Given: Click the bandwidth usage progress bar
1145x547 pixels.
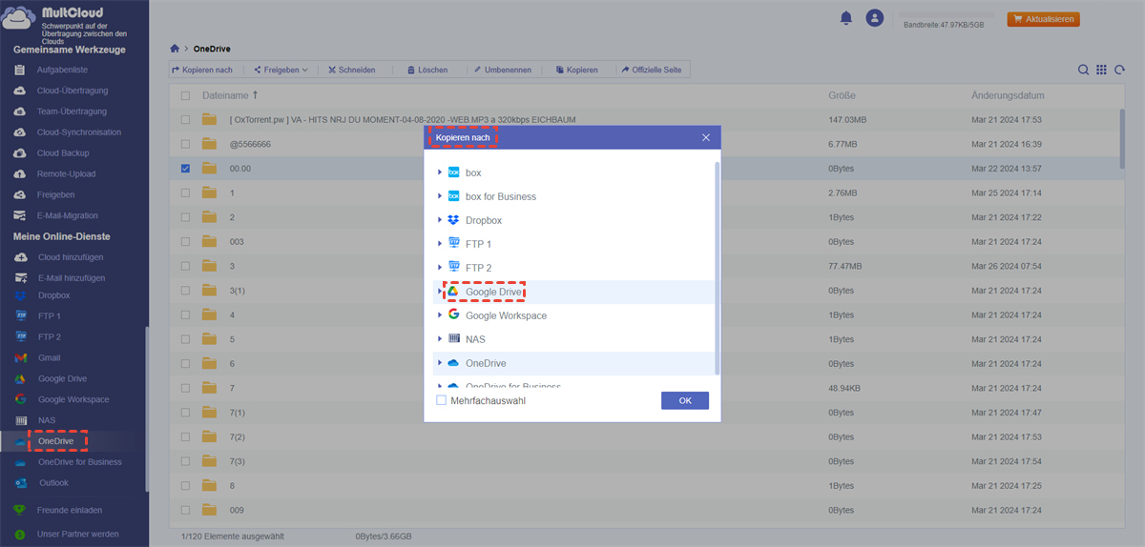Looking at the screenshot, I should [x=948, y=15].
